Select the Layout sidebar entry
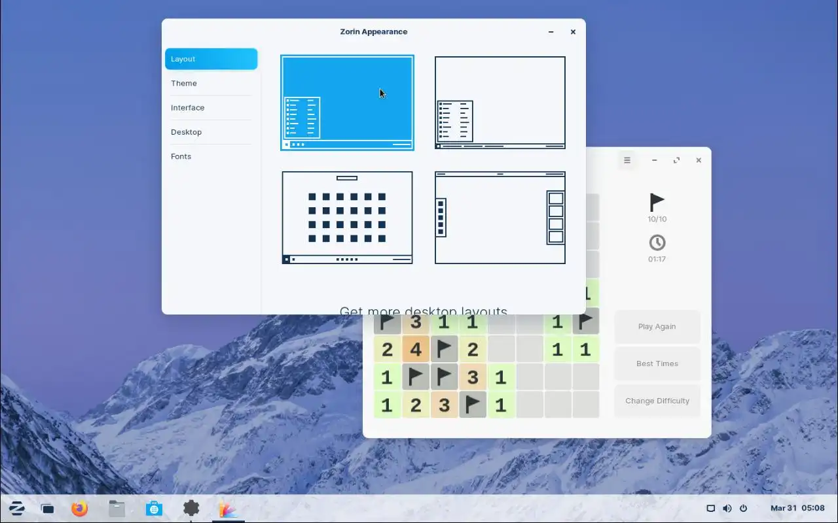The height and width of the screenshot is (523, 838). pyautogui.click(x=211, y=59)
